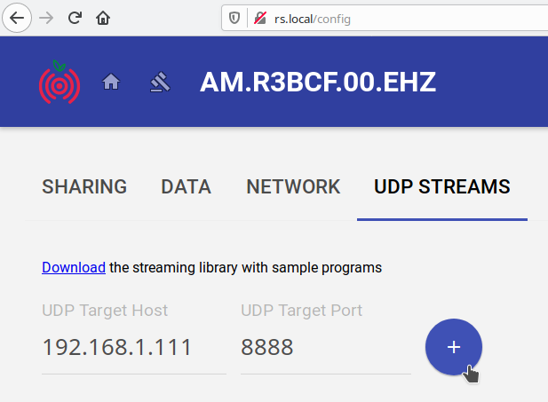This screenshot has height=402, width=548.
Task: Click the browser Back arrow button
Action: tap(17, 18)
